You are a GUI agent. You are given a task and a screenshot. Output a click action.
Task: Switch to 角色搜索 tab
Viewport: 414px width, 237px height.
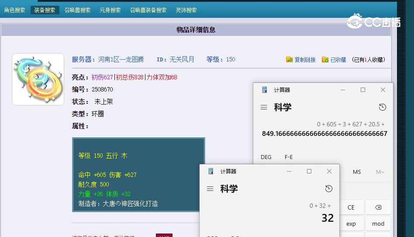pos(14,10)
